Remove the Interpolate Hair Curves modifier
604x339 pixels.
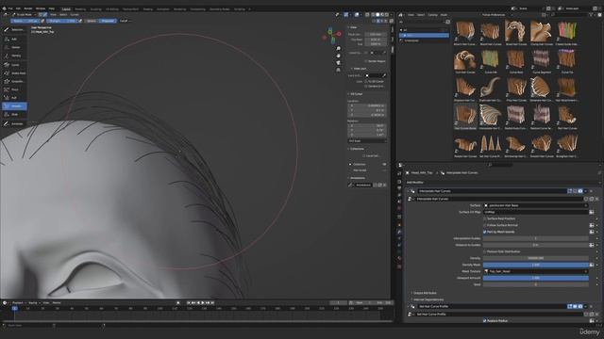(x=592, y=191)
